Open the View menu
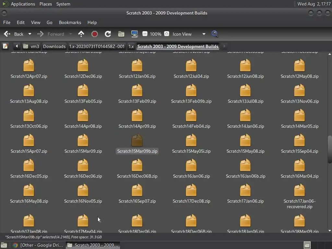Screen dimensions: 332x249 pos(36,22)
